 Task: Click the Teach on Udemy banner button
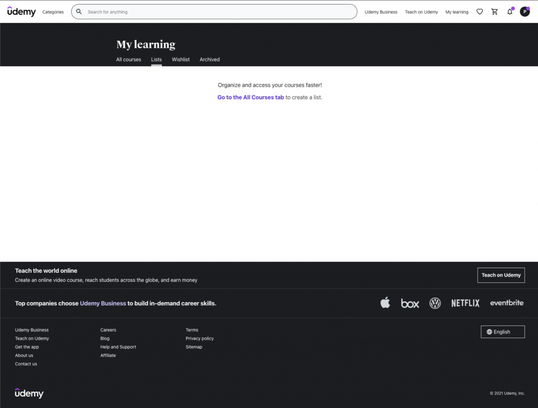pos(501,275)
